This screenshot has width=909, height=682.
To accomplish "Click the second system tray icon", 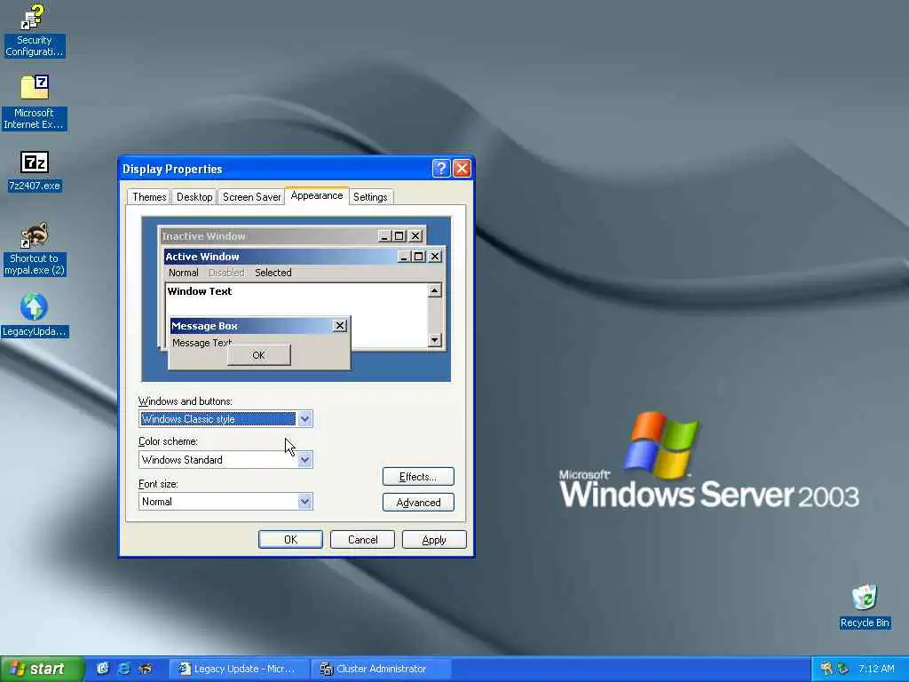I will point(843,669).
